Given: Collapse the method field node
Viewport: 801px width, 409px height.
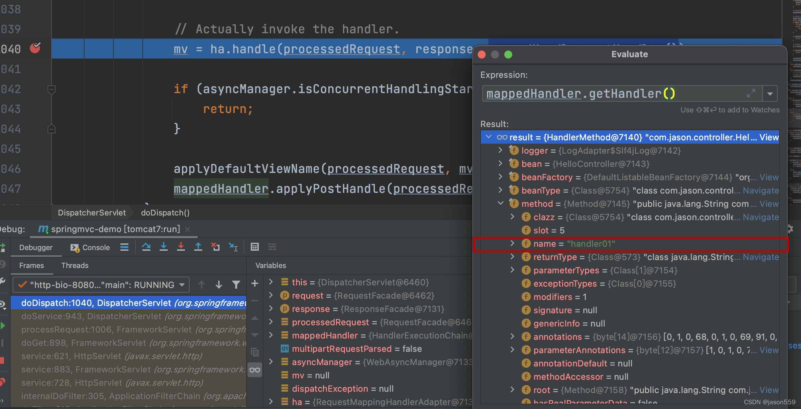Looking at the screenshot, I should pos(500,204).
